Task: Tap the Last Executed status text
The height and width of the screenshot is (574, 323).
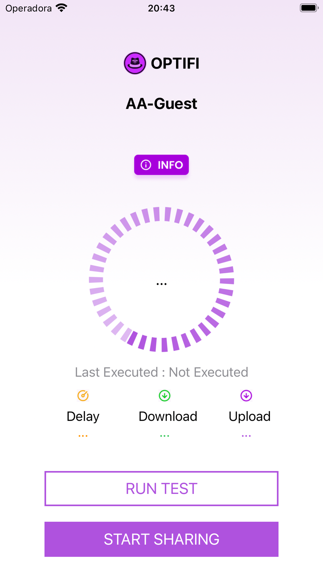Action: point(161,372)
